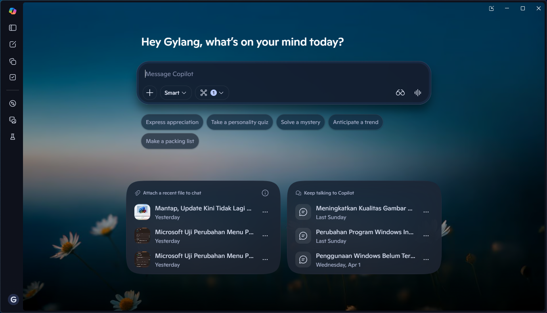
Task: Start a new chat with compose icon
Action: tap(13, 44)
